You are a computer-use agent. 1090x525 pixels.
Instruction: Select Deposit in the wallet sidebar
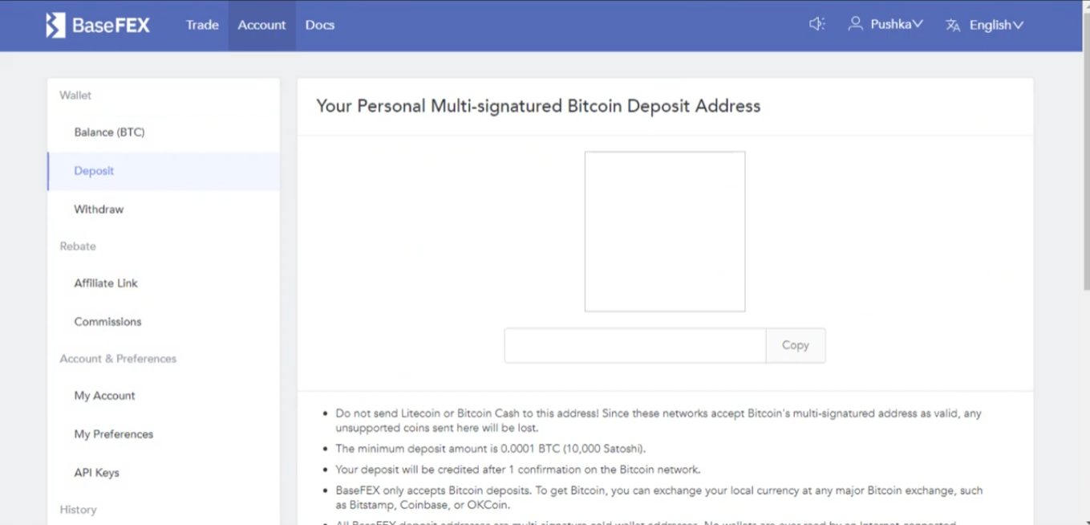click(x=94, y=171)
